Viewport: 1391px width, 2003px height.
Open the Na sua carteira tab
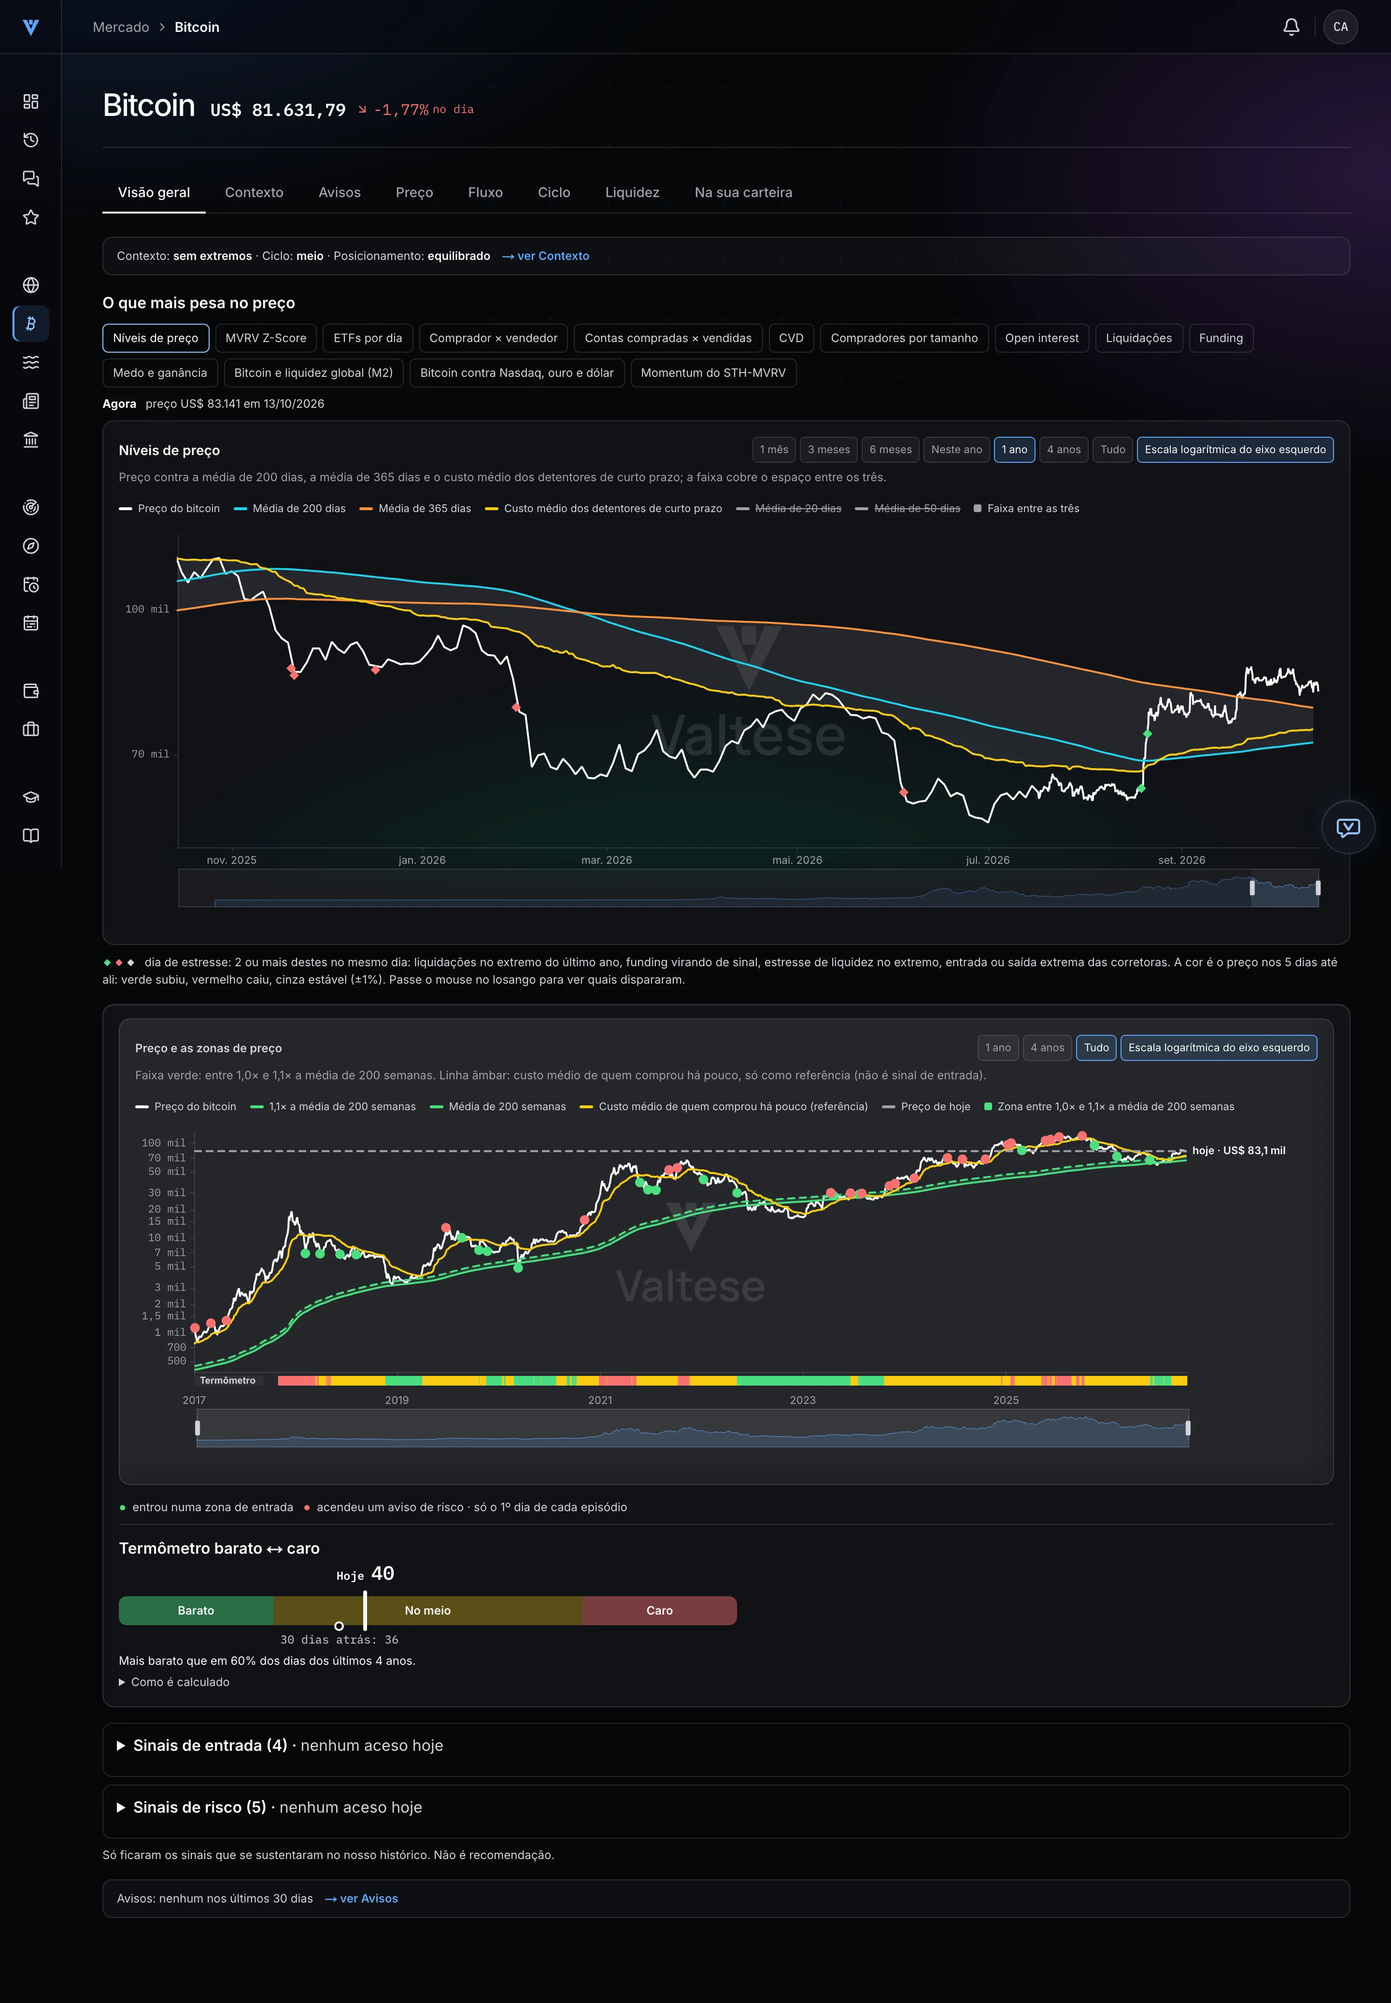[x=742, y=193]
